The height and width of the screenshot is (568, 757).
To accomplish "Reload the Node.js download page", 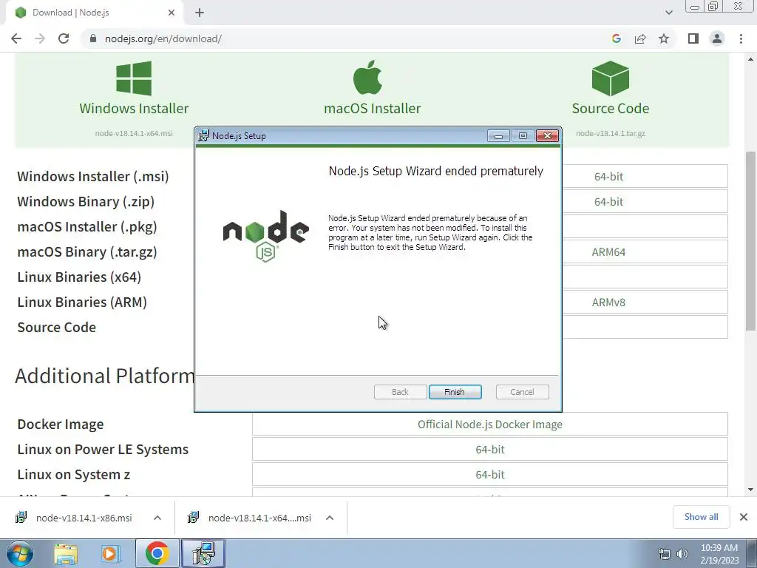I will tap(64, 38).
